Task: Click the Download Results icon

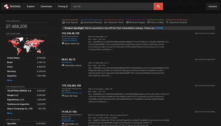Action: pyautogui.click(x=82, y=22)
